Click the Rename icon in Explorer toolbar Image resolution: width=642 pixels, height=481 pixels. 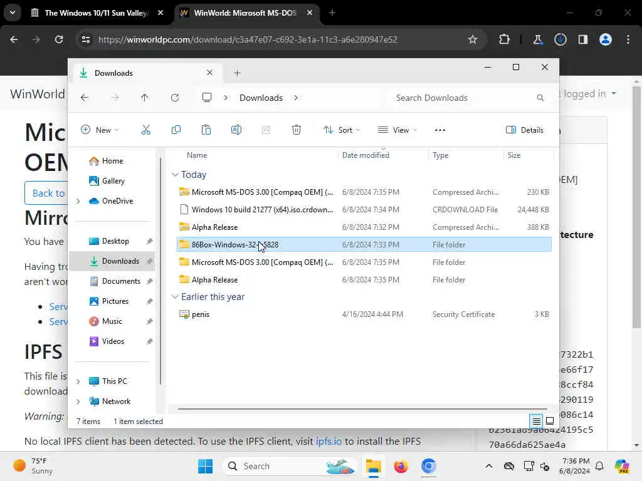(x=236, y=130)
